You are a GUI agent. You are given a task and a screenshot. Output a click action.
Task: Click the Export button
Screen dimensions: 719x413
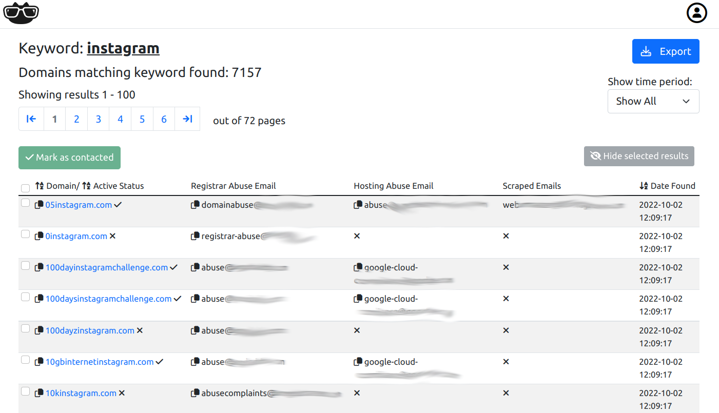coord(666,51)
